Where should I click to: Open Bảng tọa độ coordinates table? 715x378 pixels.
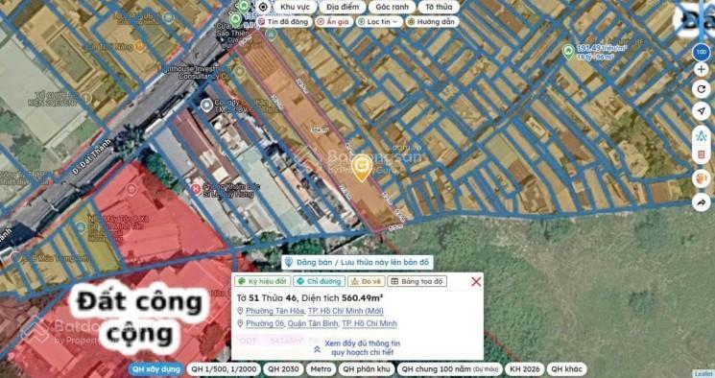417,281
